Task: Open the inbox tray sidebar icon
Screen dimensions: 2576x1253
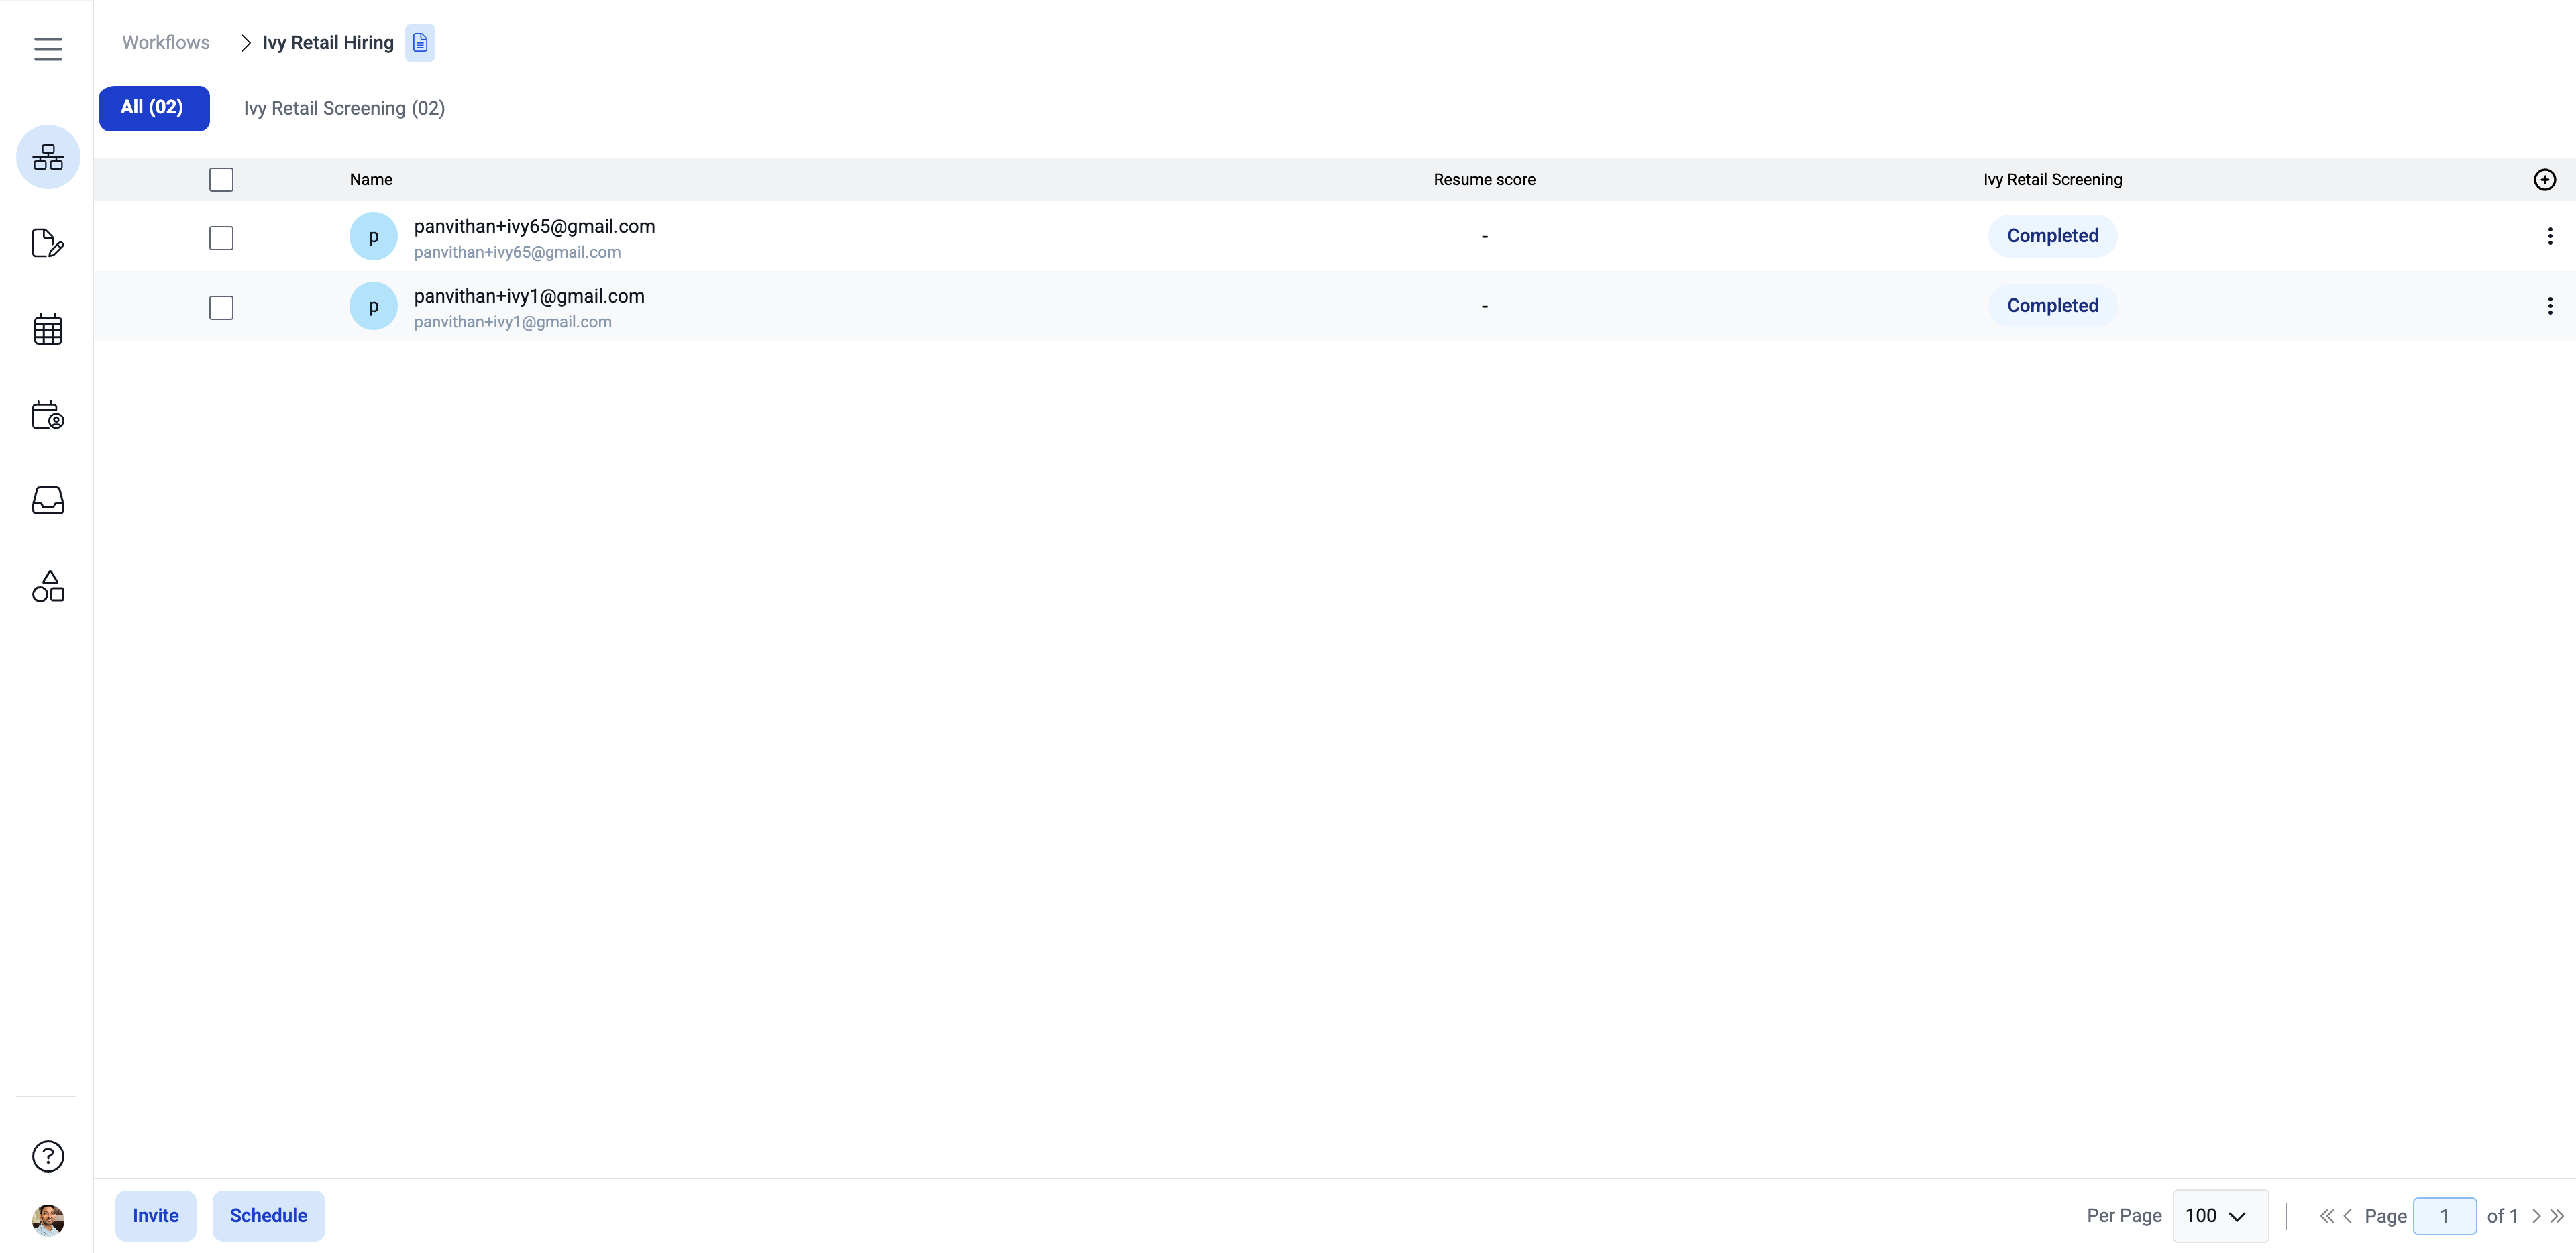Action: click(48, 500)
